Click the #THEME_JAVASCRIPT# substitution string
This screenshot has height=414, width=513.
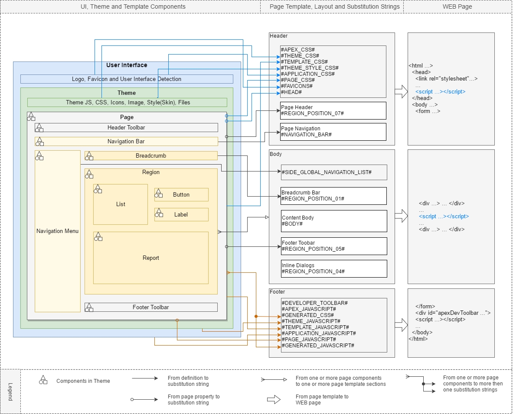(x=311, y=321)
